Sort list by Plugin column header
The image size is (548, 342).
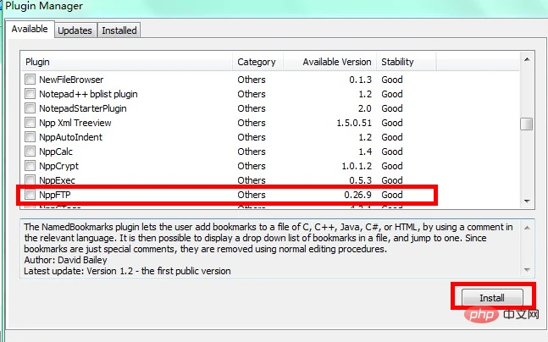(127, 62)
